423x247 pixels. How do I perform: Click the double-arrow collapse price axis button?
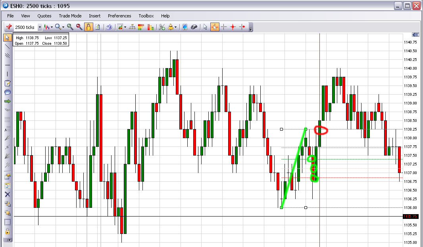click(x=415, y=35)
